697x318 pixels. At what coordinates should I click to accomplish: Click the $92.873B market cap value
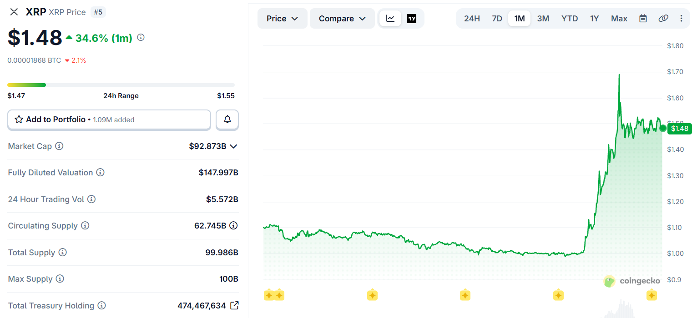click(207, 146)
